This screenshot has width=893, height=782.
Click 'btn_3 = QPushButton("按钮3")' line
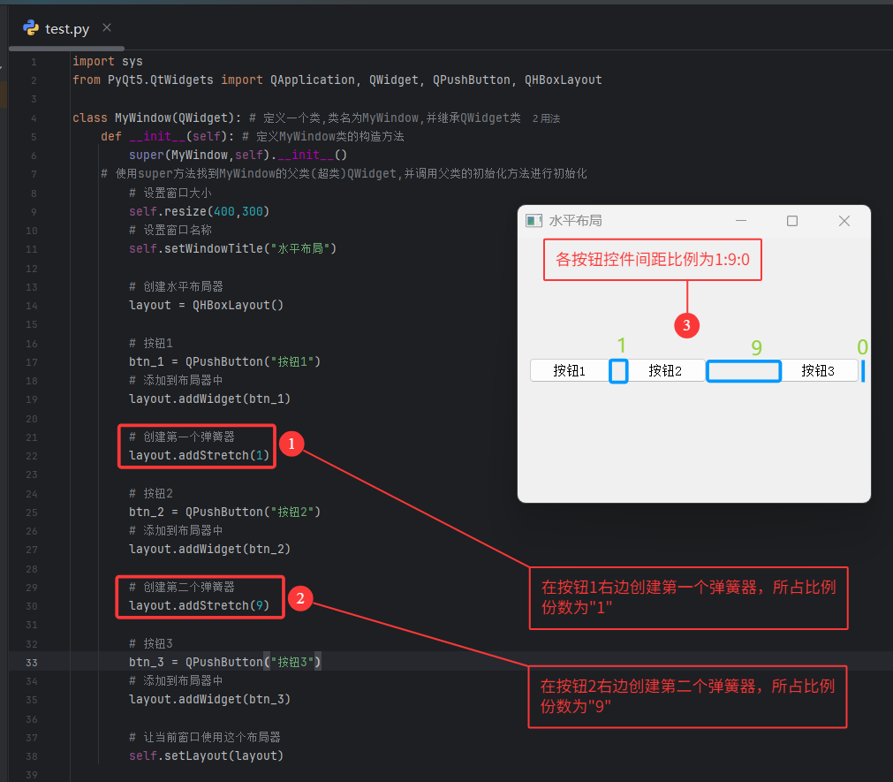point(224,662)
